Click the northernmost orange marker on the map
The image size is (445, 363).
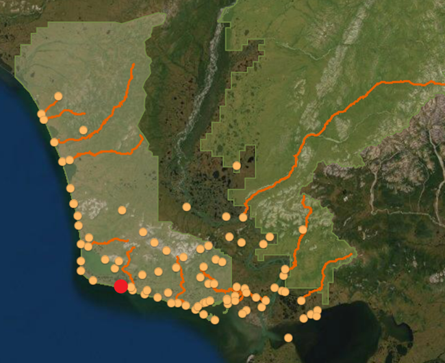[x=58, y=97]
